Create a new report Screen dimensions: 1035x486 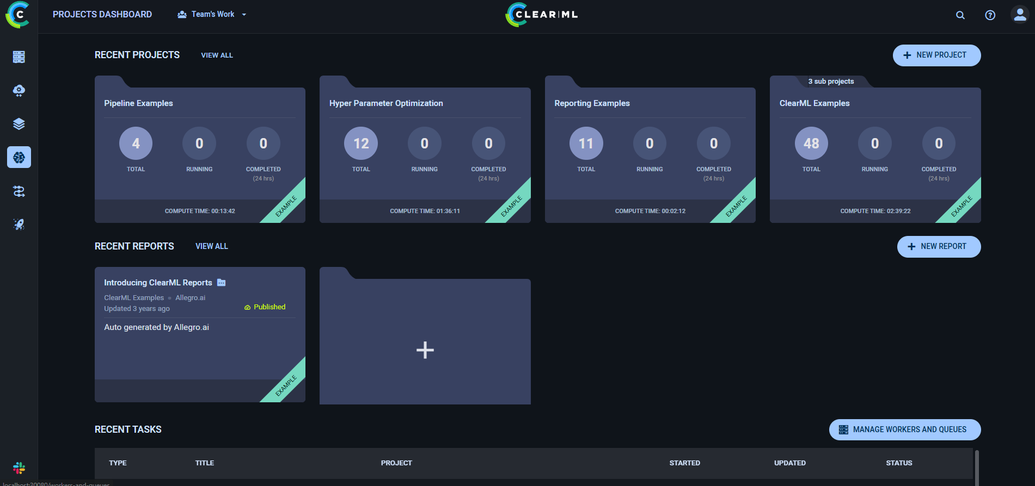[939, 247]
